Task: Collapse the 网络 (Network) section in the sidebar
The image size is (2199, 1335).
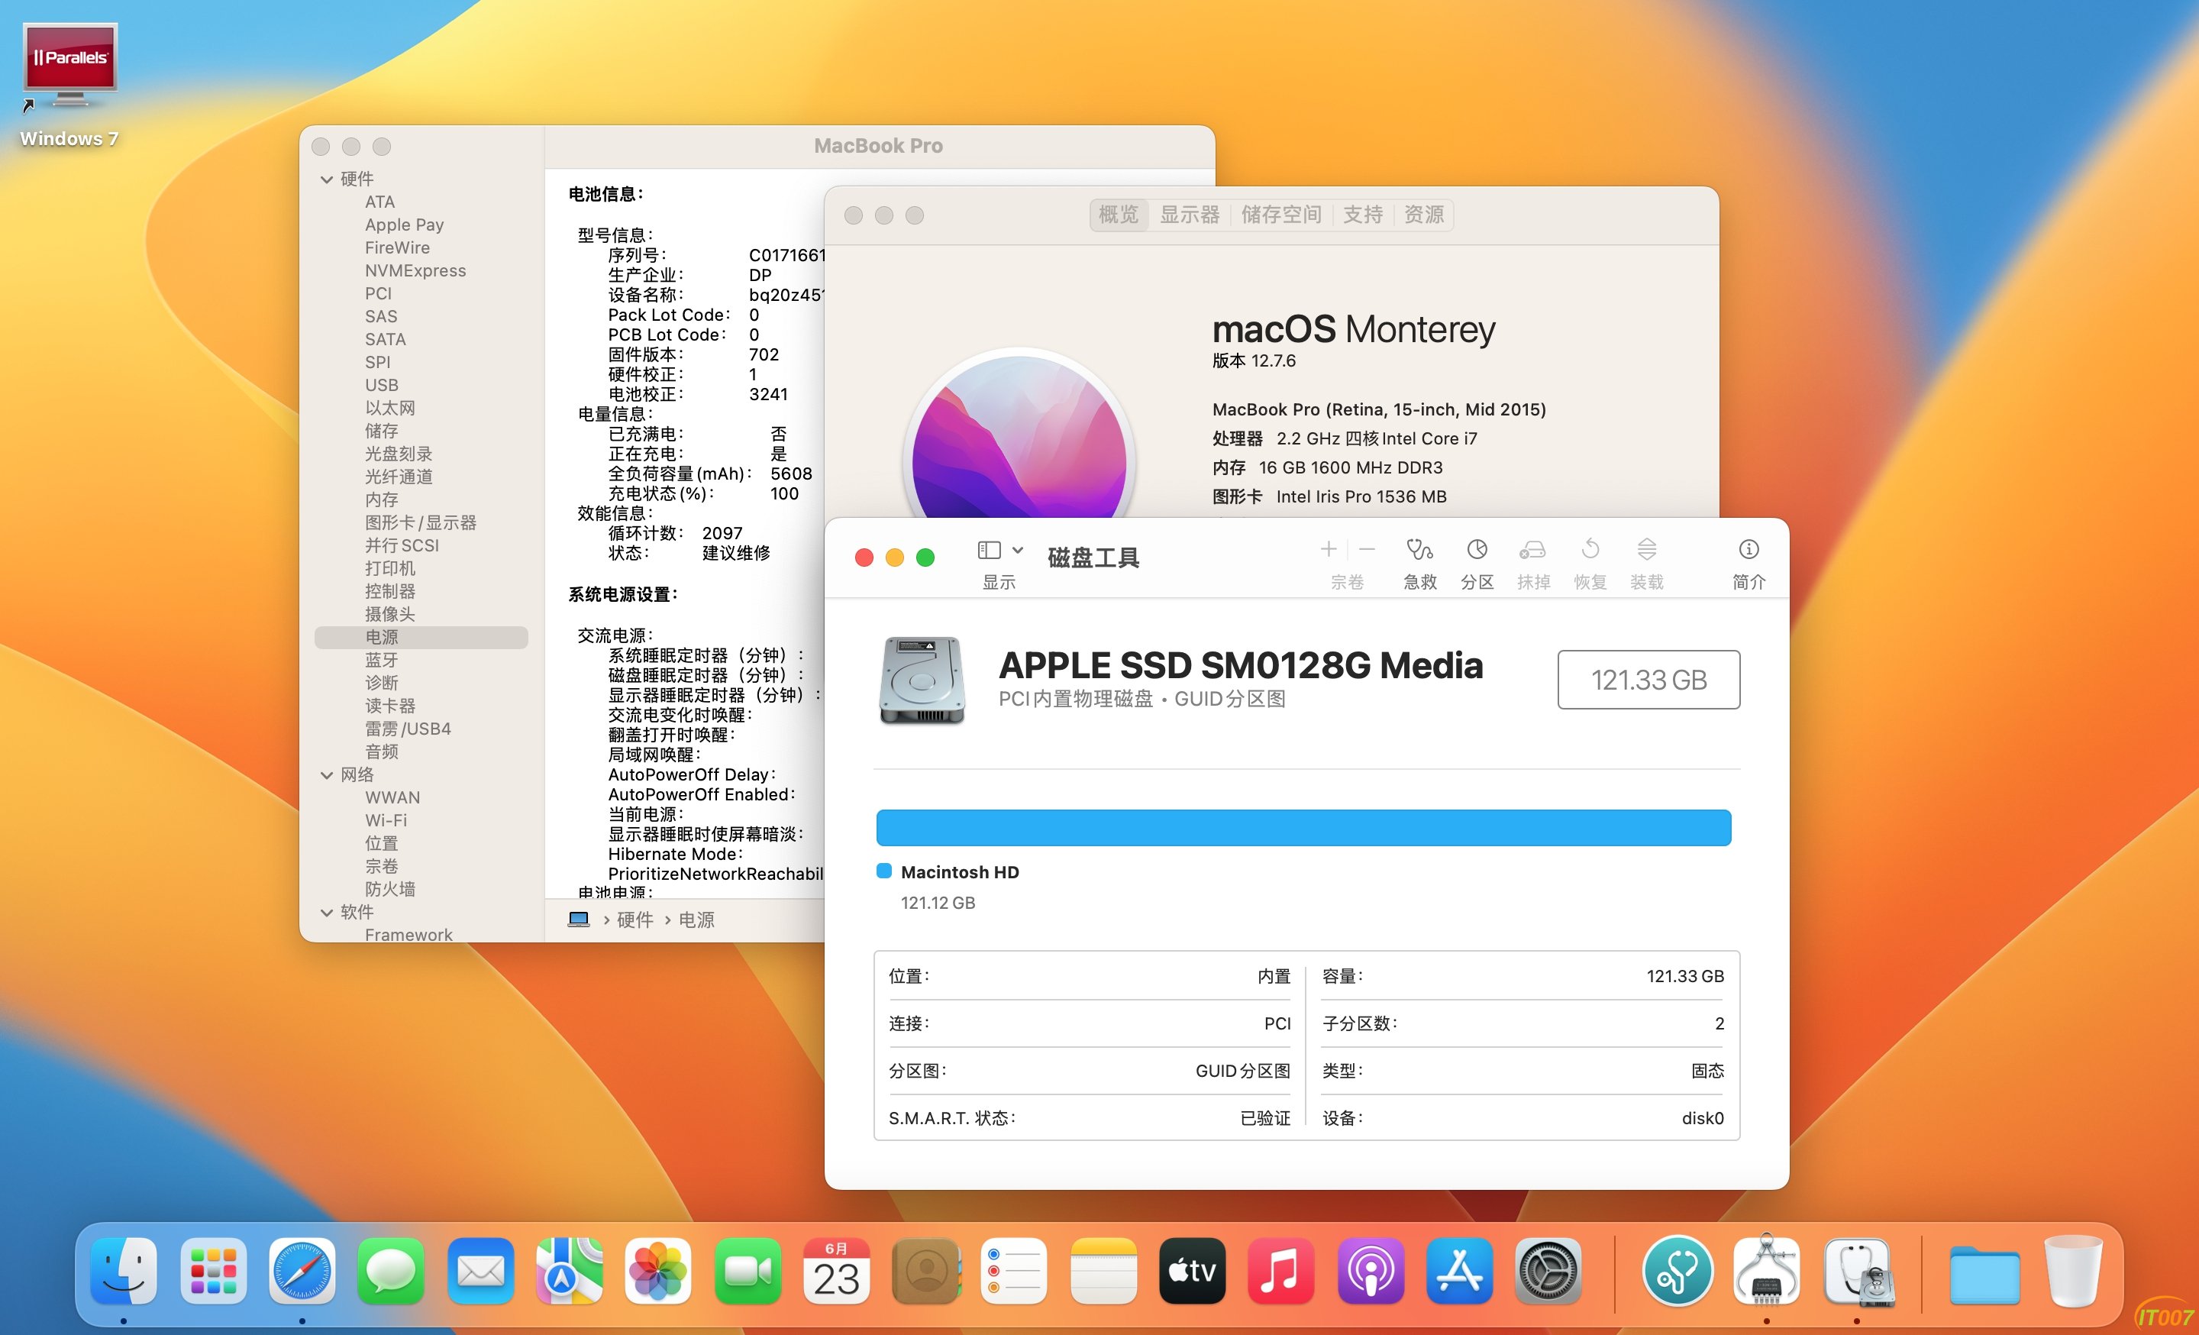Action: [327, 775]
